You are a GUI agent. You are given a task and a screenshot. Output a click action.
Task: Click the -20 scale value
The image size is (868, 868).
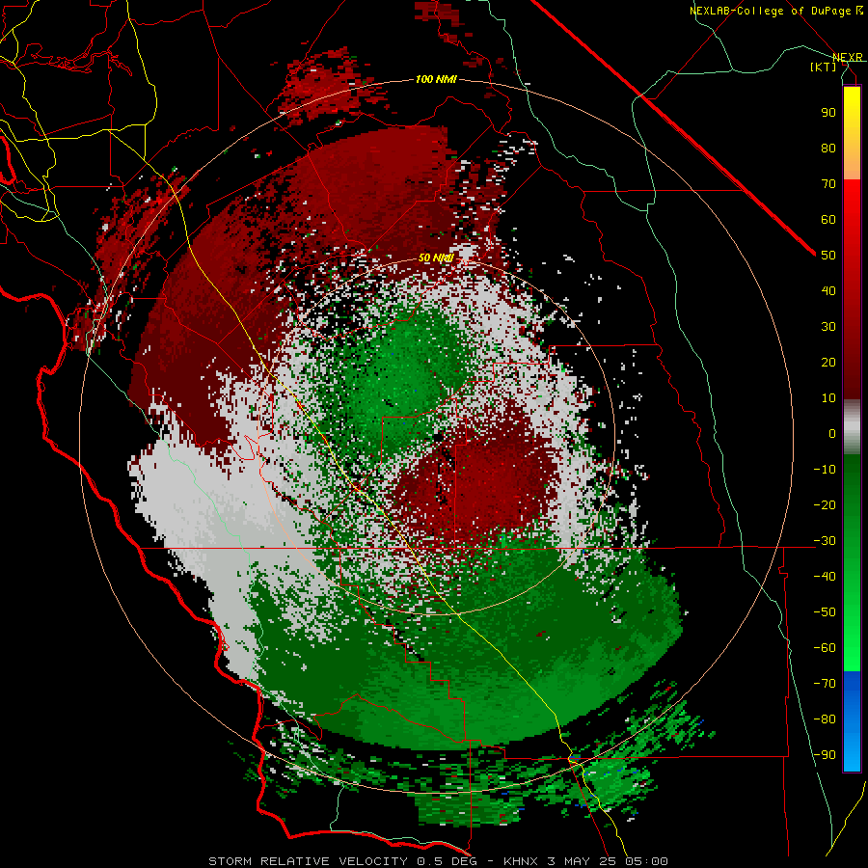(825, 504)
